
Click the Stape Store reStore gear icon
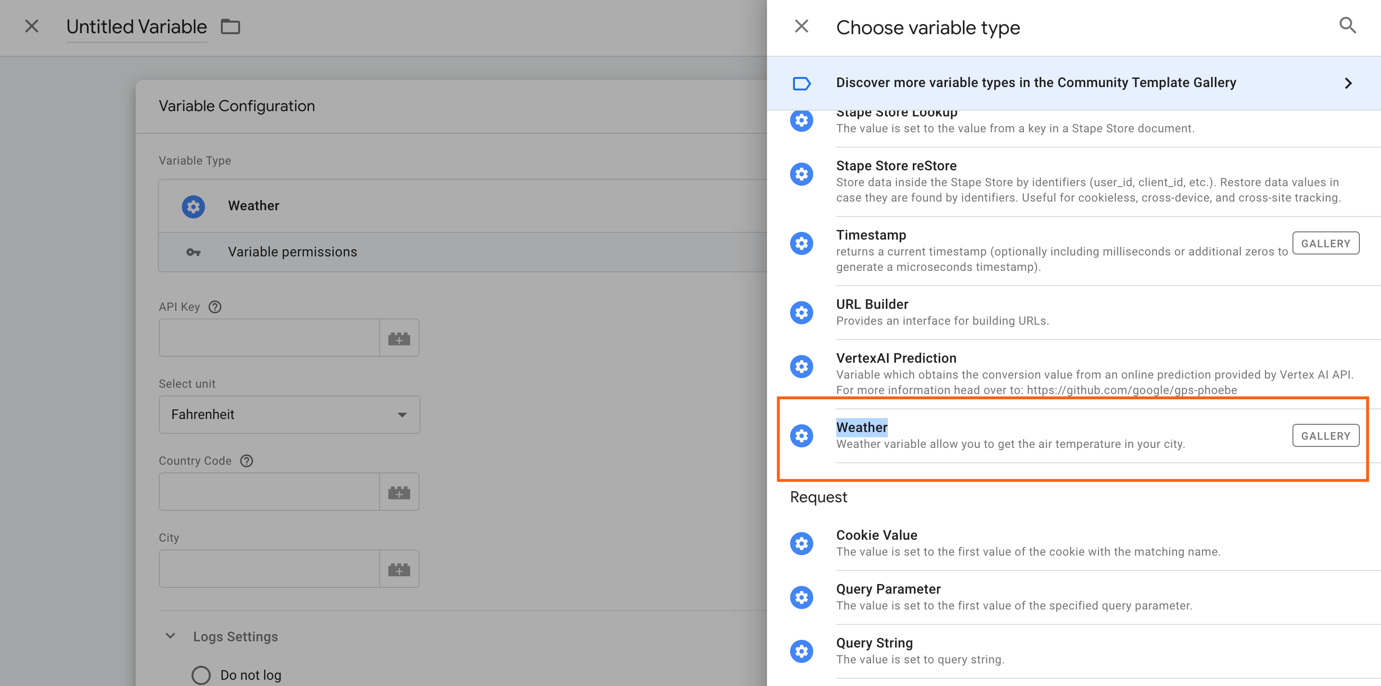(802, 174)
